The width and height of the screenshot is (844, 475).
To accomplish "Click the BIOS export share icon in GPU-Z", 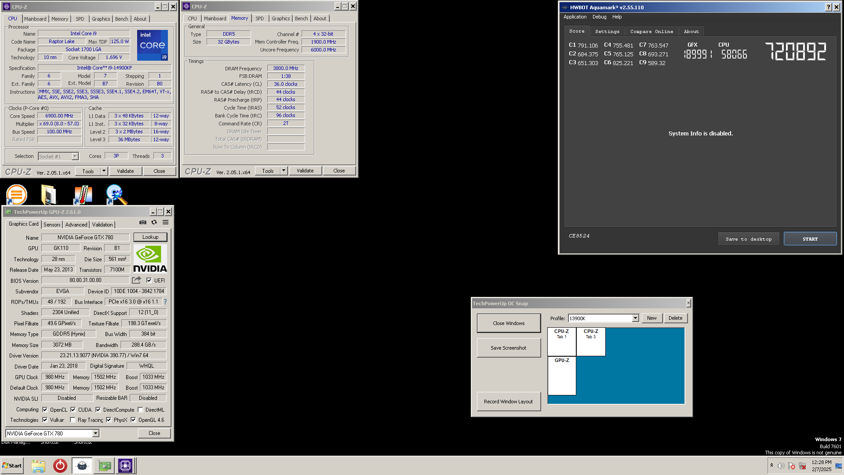I will [137, 280].
